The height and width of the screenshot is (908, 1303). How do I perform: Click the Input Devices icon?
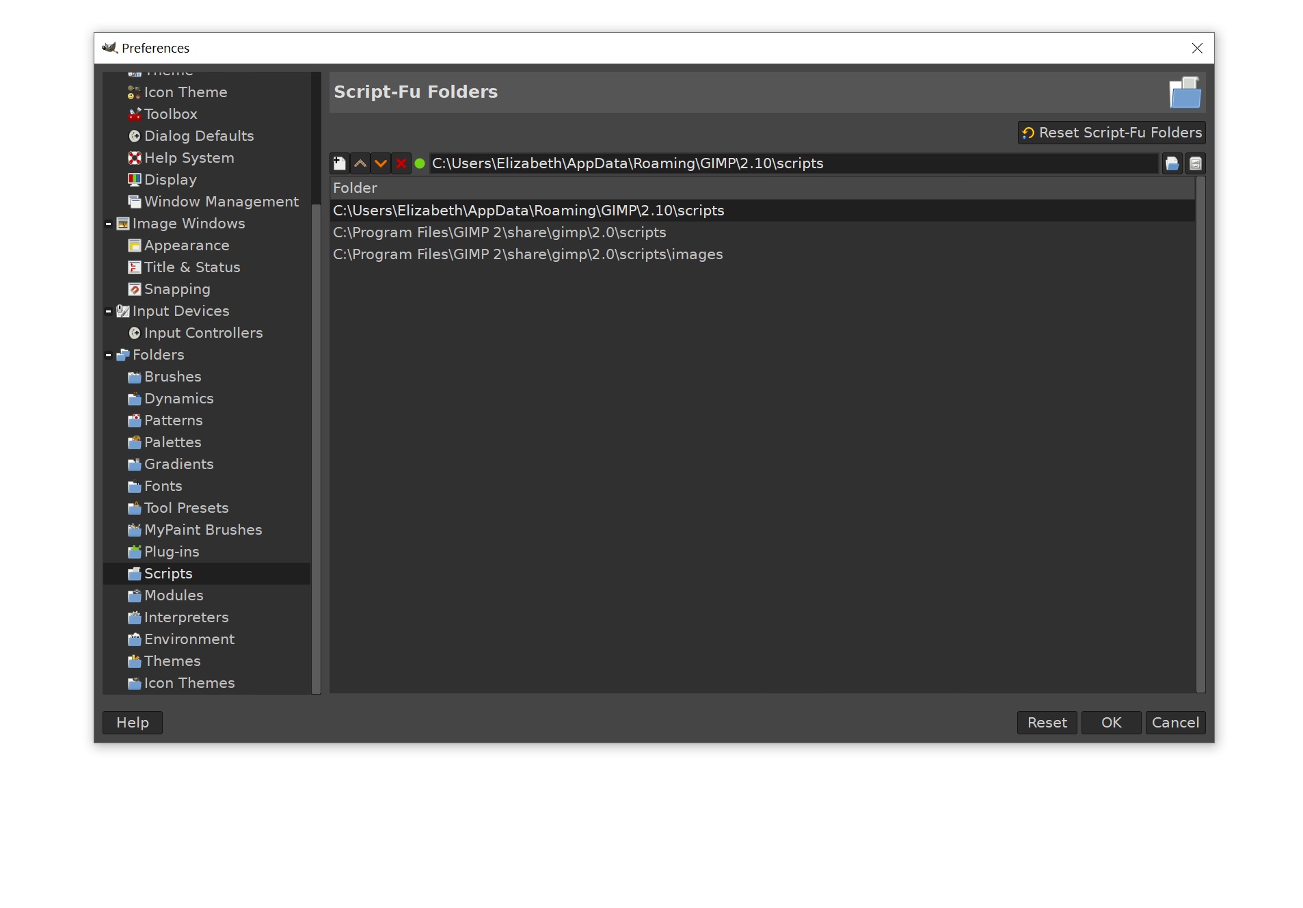(x=123, y=311)
